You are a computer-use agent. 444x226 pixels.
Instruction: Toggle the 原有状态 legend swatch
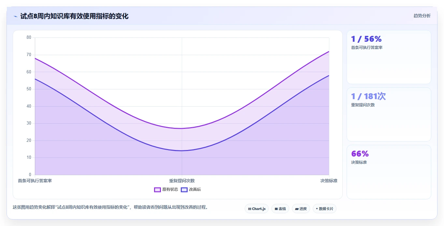tap(157, 189)
